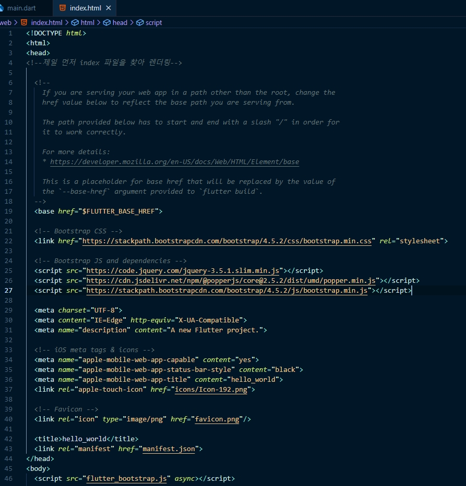Open the icons/Icon-192.png link
Screen dimensions: 466x486
[x=211, y=390]
